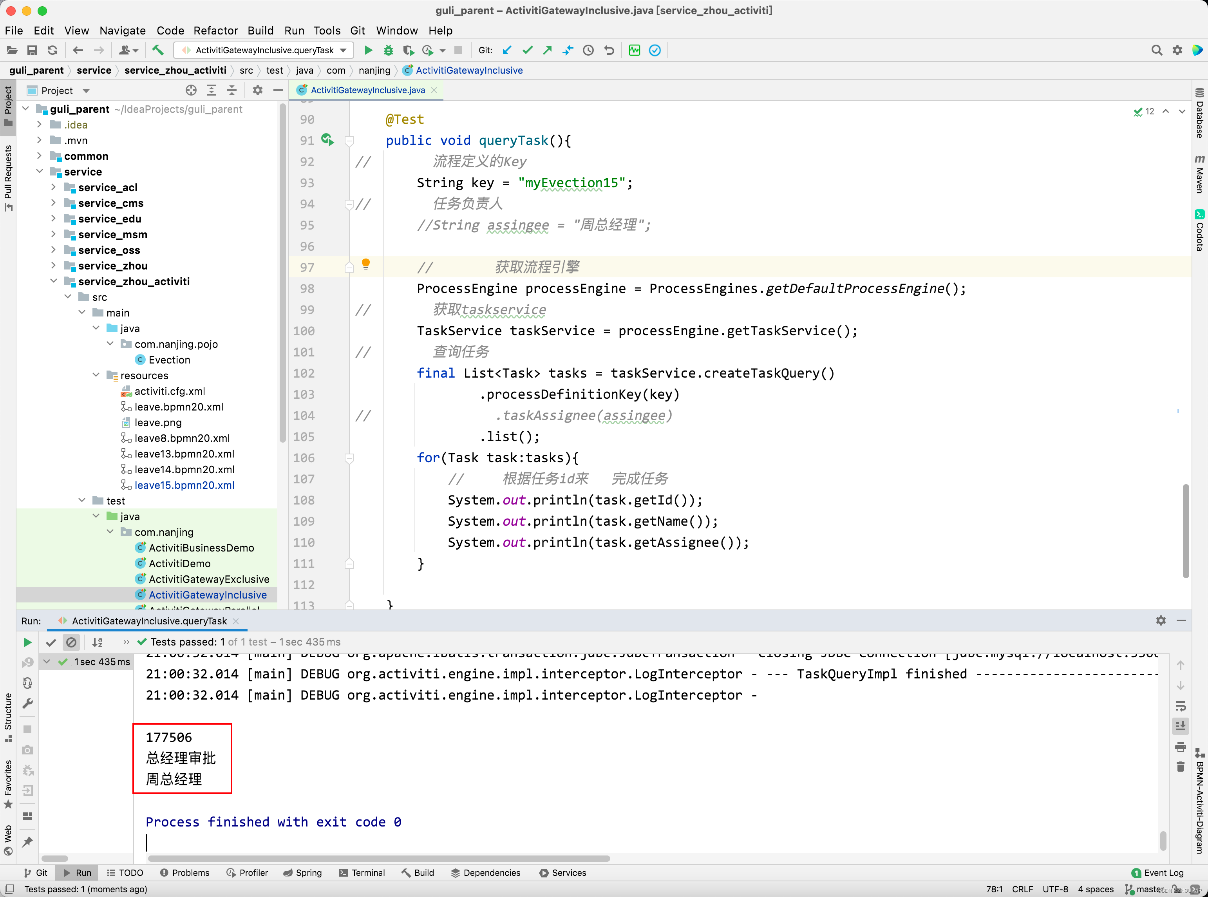The image size is (1208, 897).
Task: Toggle Show Ignored tests button
Action: pos(71,642)
